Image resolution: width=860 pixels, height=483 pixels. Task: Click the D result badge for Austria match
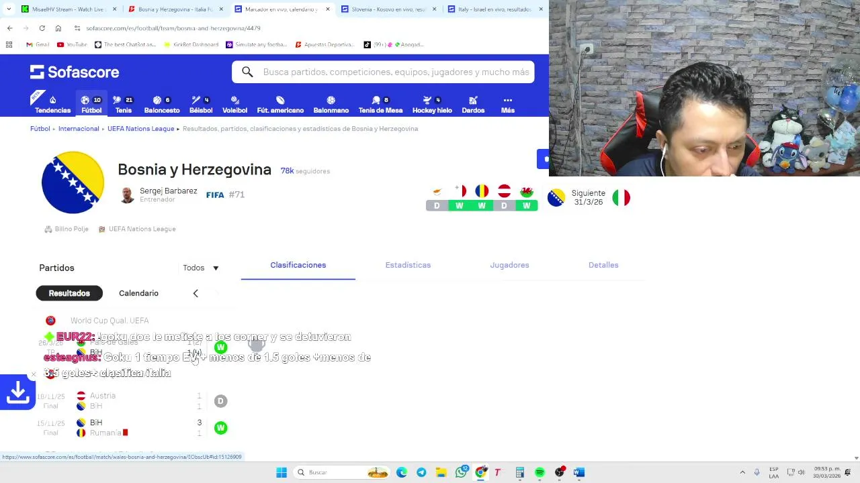pyautogui.click(x=220, y=401)
